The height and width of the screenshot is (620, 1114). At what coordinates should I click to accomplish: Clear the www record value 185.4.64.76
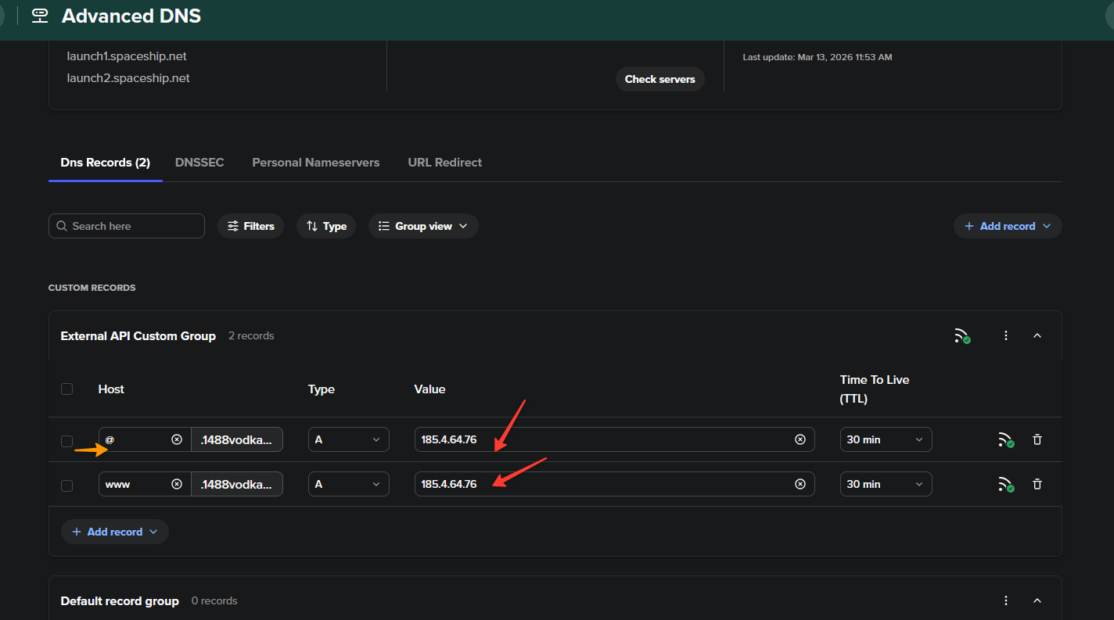point(800,485)
